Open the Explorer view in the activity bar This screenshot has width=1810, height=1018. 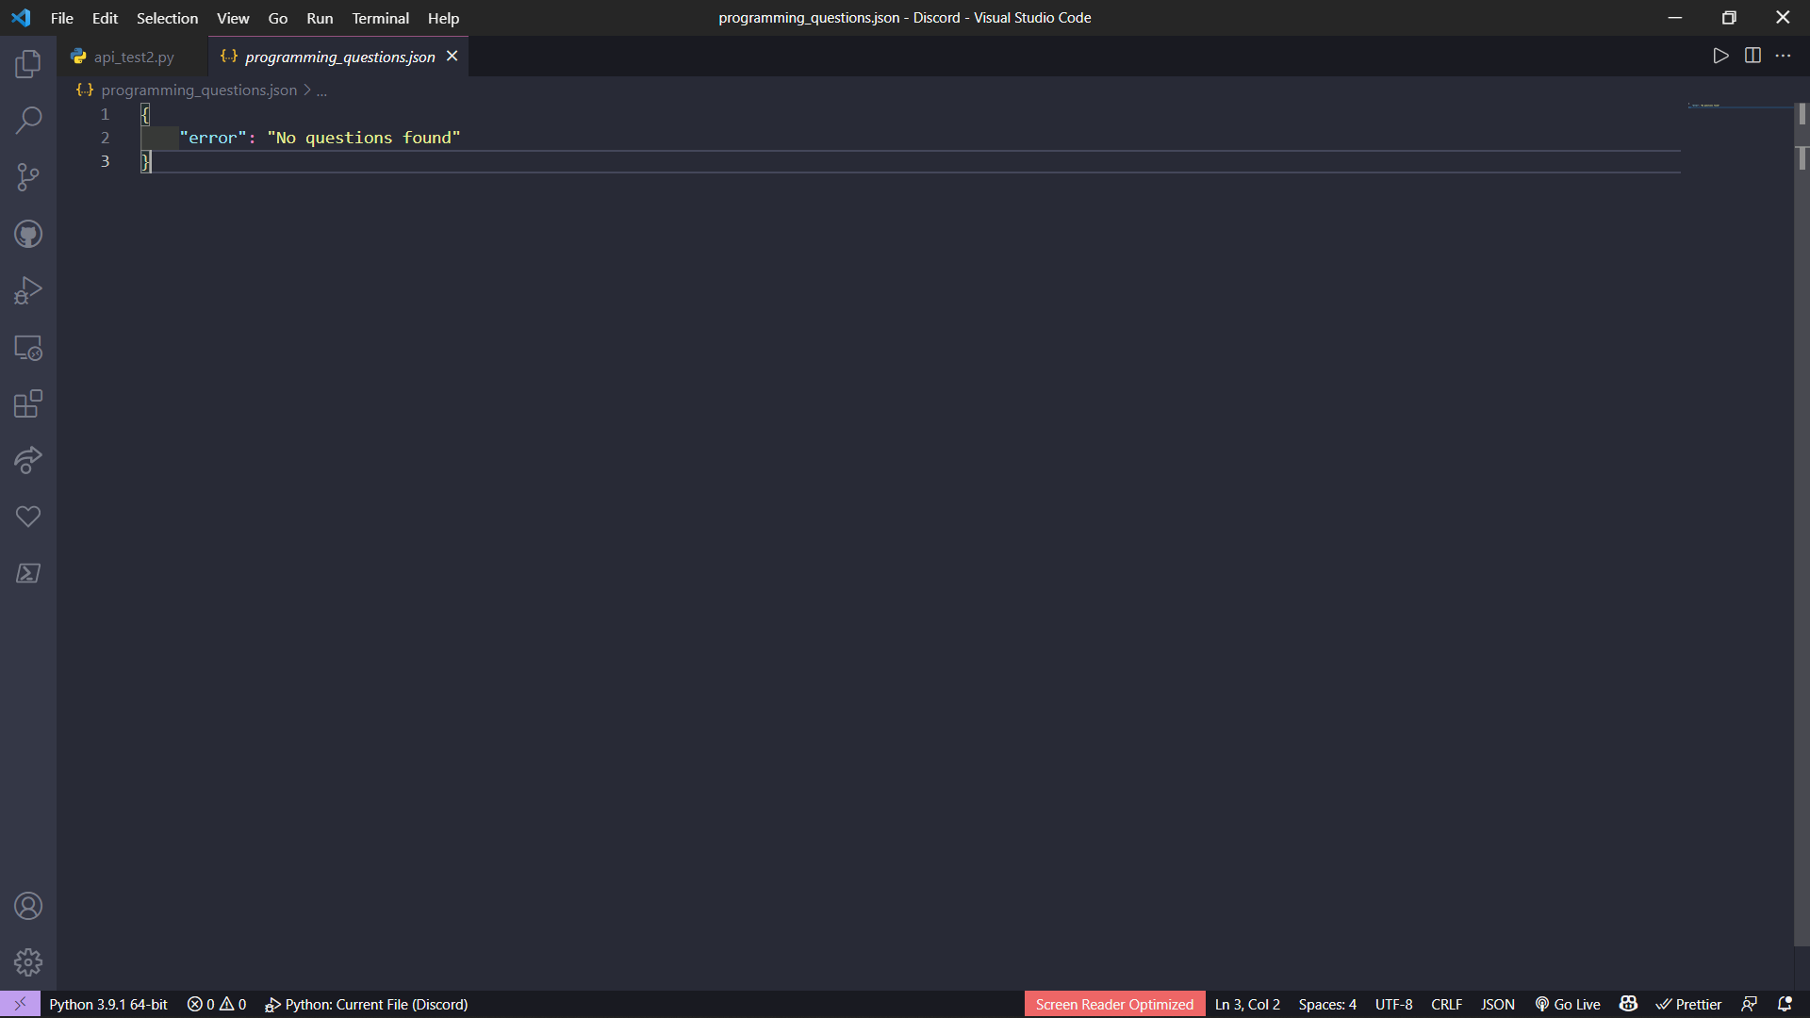[28, 64]
